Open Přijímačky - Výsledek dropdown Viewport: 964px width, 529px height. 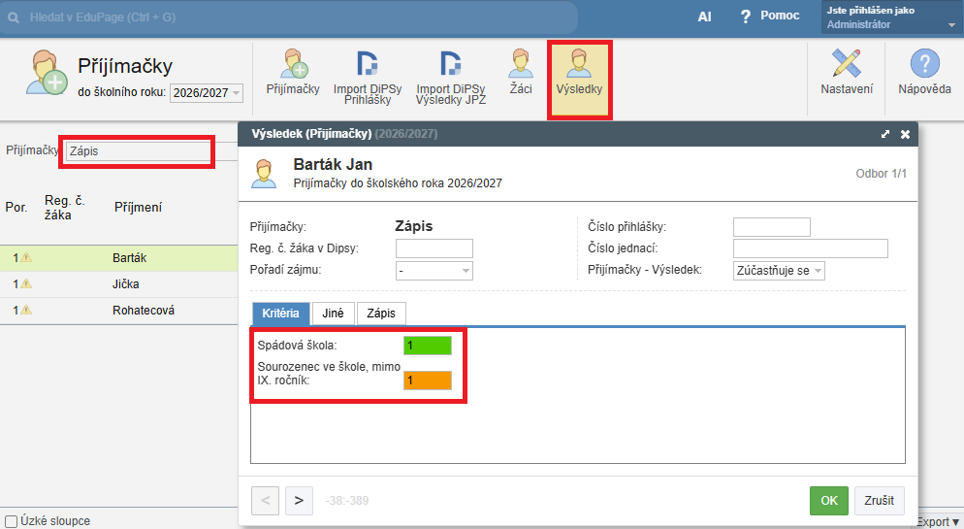pos(779,271)
